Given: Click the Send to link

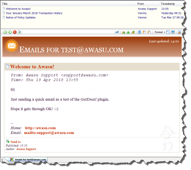Looking at the screenshot, I should (x=16, y=142).
